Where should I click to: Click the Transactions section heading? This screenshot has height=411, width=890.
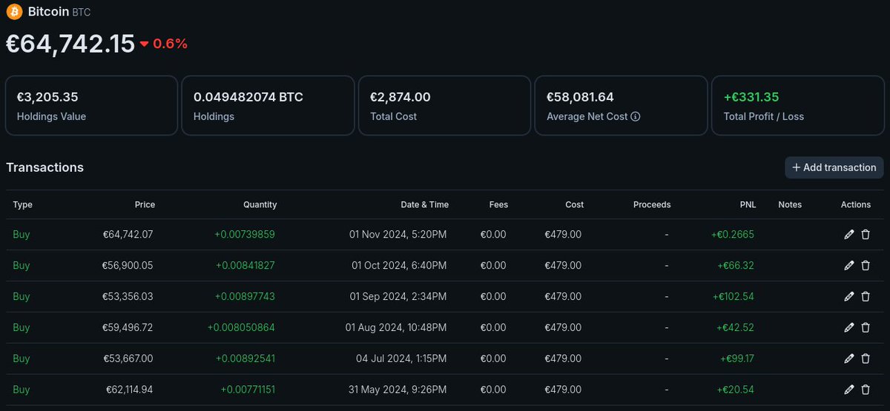[x=44, y=167]
